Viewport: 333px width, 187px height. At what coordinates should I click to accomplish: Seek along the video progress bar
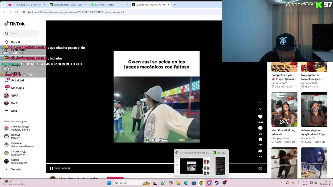(156, 163)
